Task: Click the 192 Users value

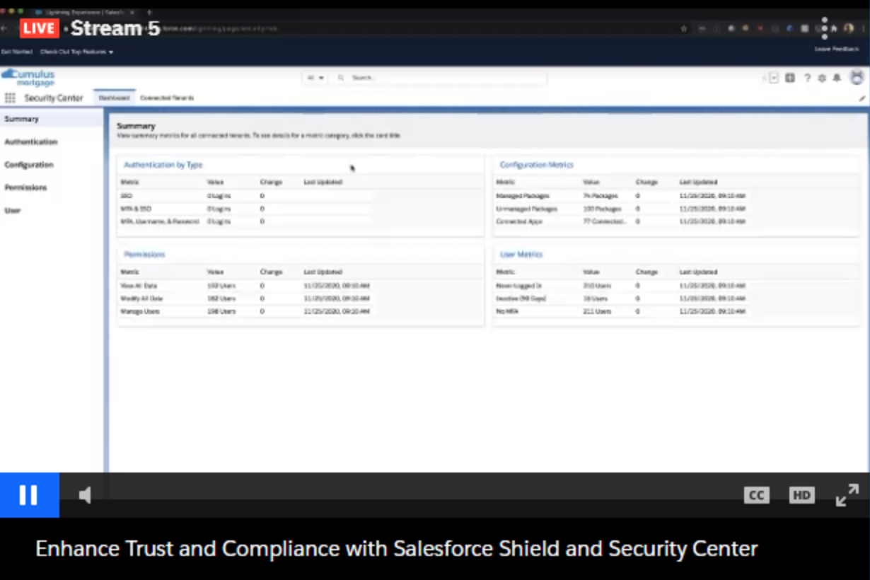Action: coord(221,286)
